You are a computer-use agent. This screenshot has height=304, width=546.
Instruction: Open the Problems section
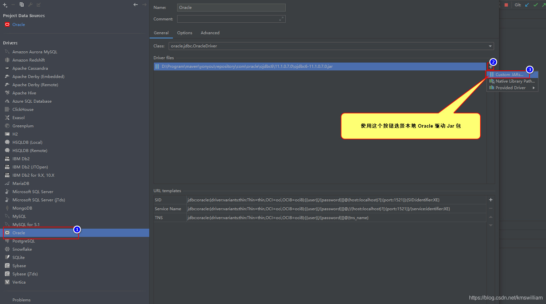pos(21,300)
